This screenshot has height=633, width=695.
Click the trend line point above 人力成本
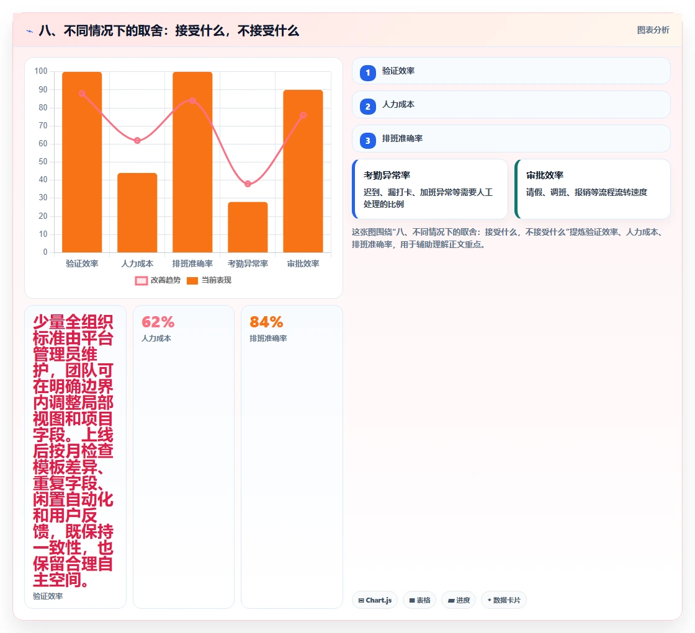point(137,140)
